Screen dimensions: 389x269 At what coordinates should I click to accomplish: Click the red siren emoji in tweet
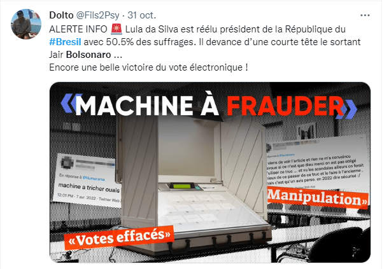(117, 29)
